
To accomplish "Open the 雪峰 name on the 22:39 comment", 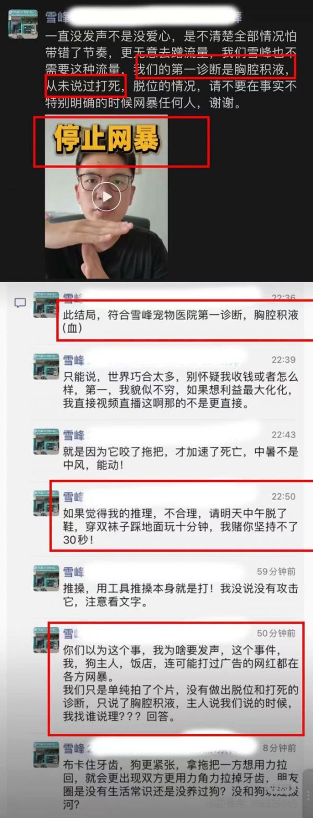I will (74, 360).
